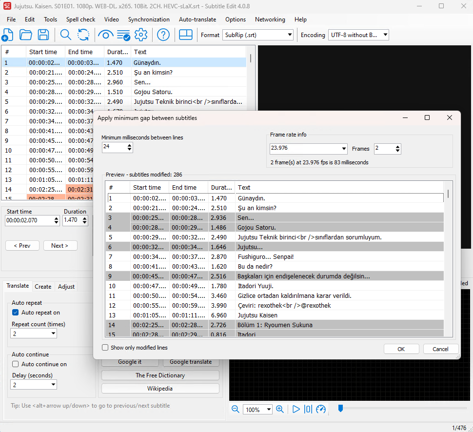The width and height of the screenshot is (473, 432).
Task: Adjust Minimum milliseconds between lines stepper
Action: pos(129,147)
